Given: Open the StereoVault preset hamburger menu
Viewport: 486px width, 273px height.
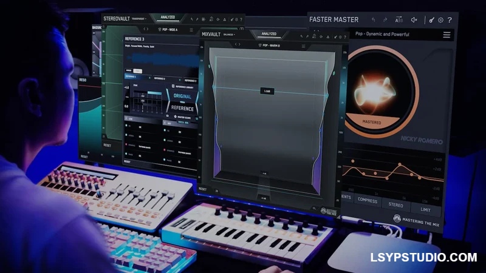Looking at the screenshot, I should coord(191,30).
